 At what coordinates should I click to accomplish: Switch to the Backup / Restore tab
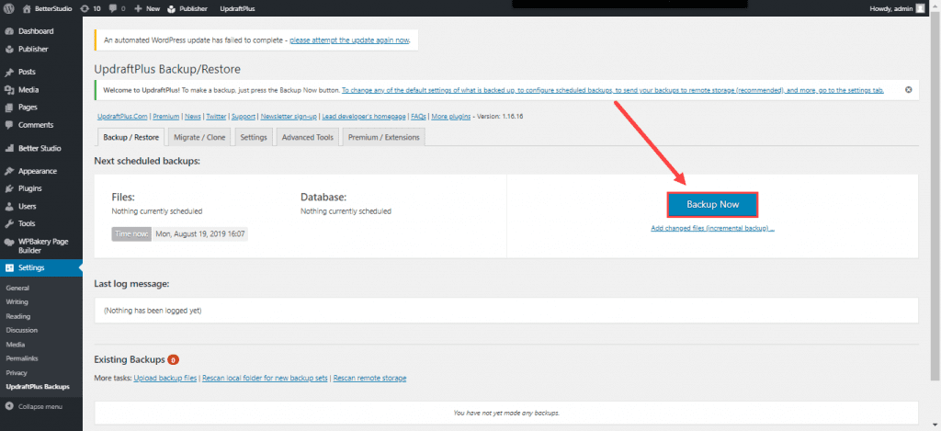(130, 138)
